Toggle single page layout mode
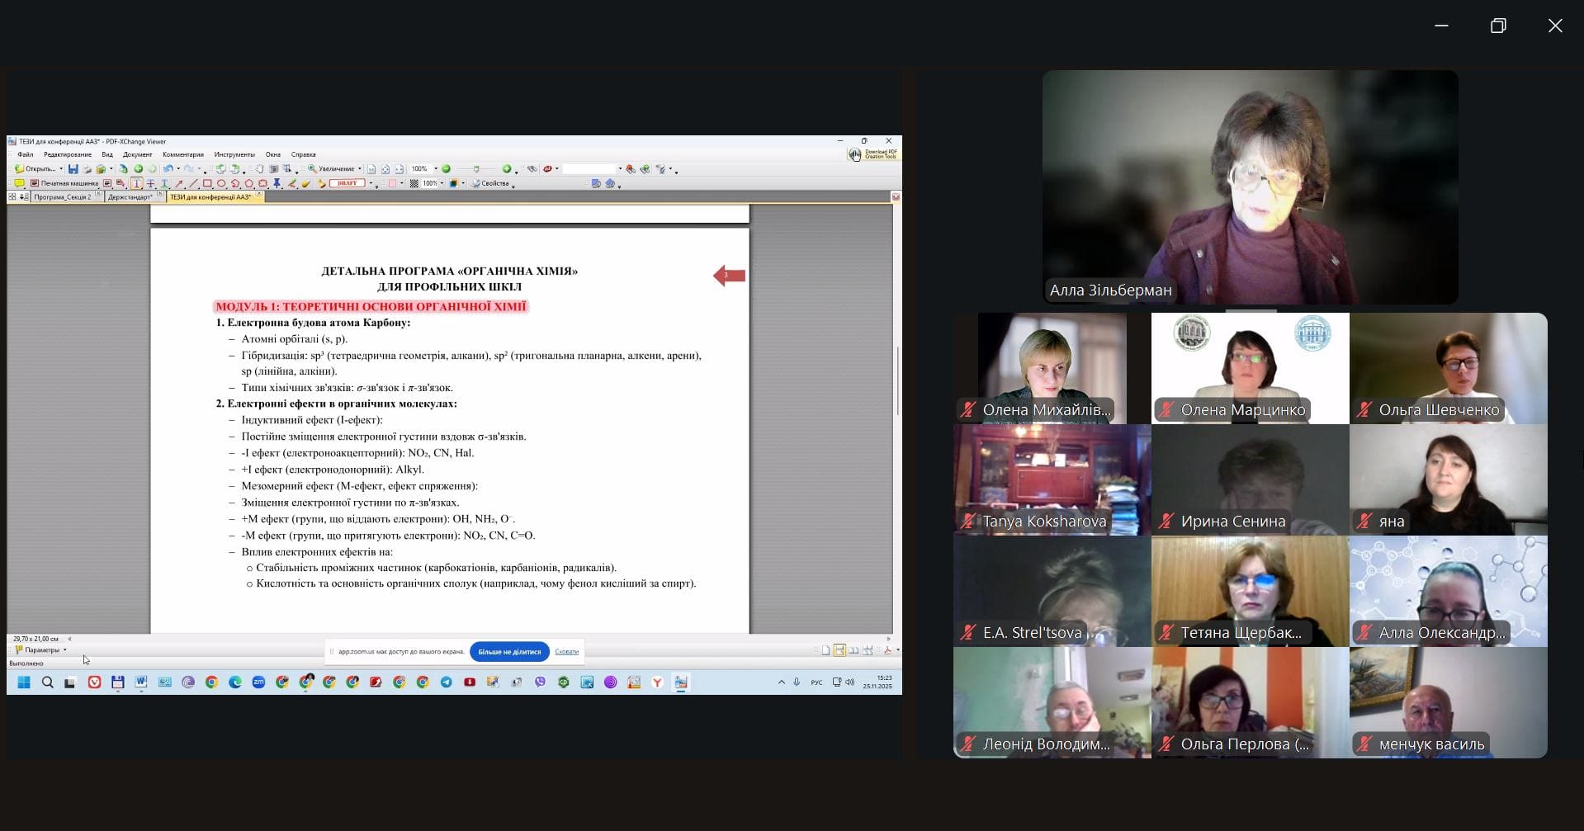This screenshot has width=1584, height=831. click(825, 650)
